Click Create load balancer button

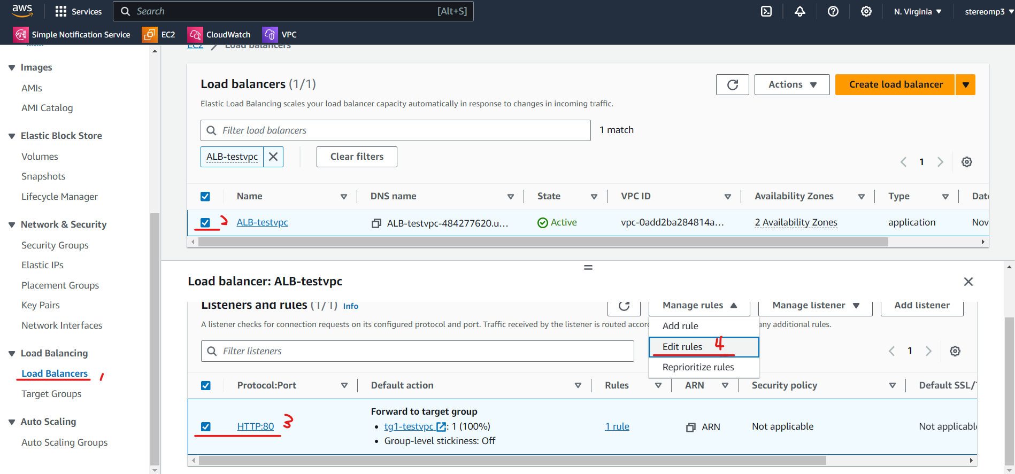pyautogui.click(x=895, y=84)
